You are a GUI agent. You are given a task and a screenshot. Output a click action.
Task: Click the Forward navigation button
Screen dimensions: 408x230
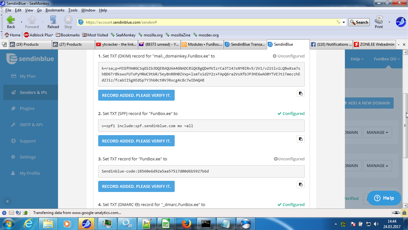tap(32, 22)
